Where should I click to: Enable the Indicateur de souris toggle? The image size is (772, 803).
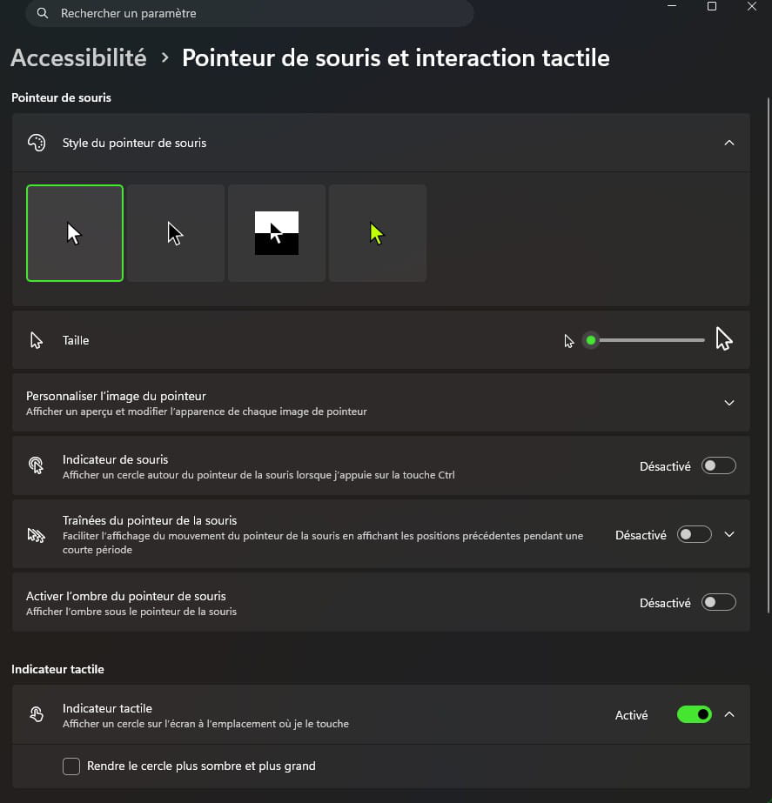coord(718,466)
